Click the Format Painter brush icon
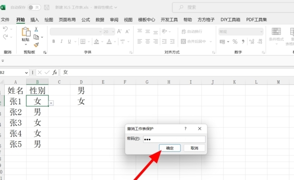This screenshot has height=180, width=294. pos(36,45)
